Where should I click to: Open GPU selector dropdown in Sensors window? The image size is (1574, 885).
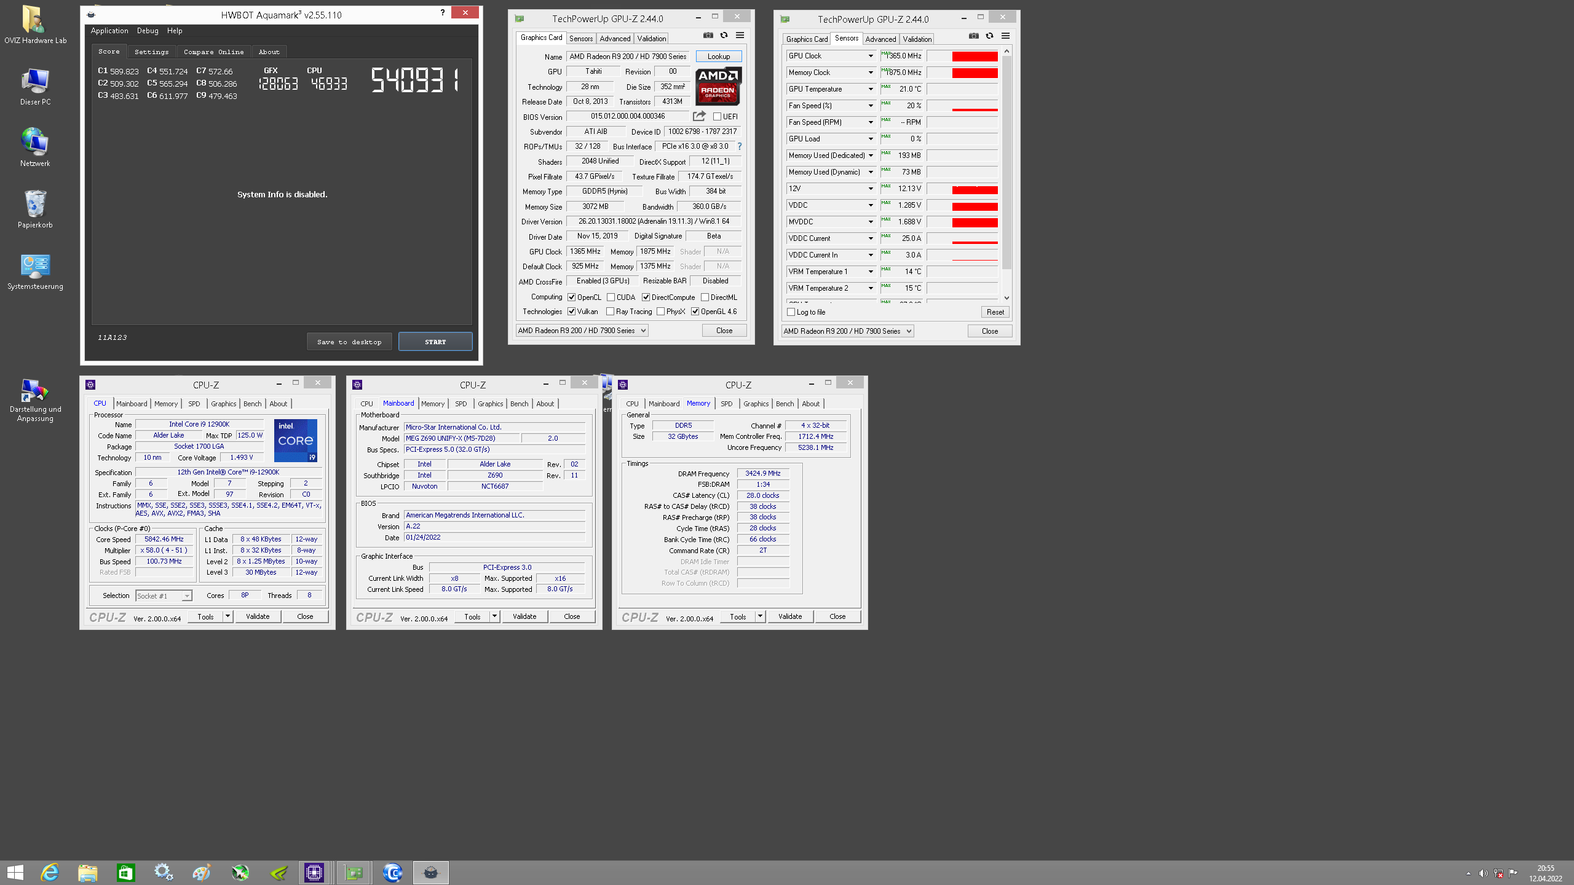848,331
